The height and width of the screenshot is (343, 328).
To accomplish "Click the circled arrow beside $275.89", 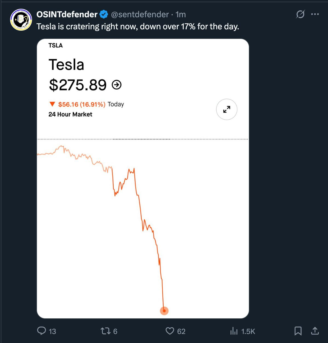I will 117,85.
